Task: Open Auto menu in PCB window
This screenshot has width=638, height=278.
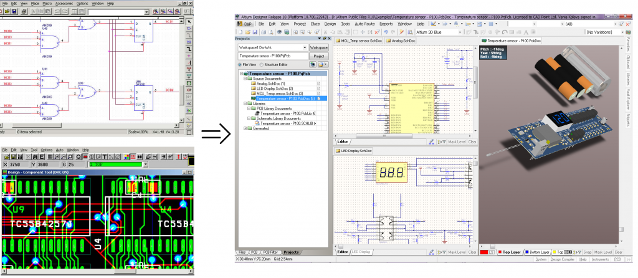Action: 59,150
